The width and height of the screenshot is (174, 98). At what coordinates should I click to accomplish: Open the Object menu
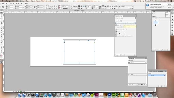(33, 1)
